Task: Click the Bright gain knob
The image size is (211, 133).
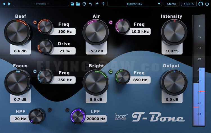Action: tap(96, 83)
